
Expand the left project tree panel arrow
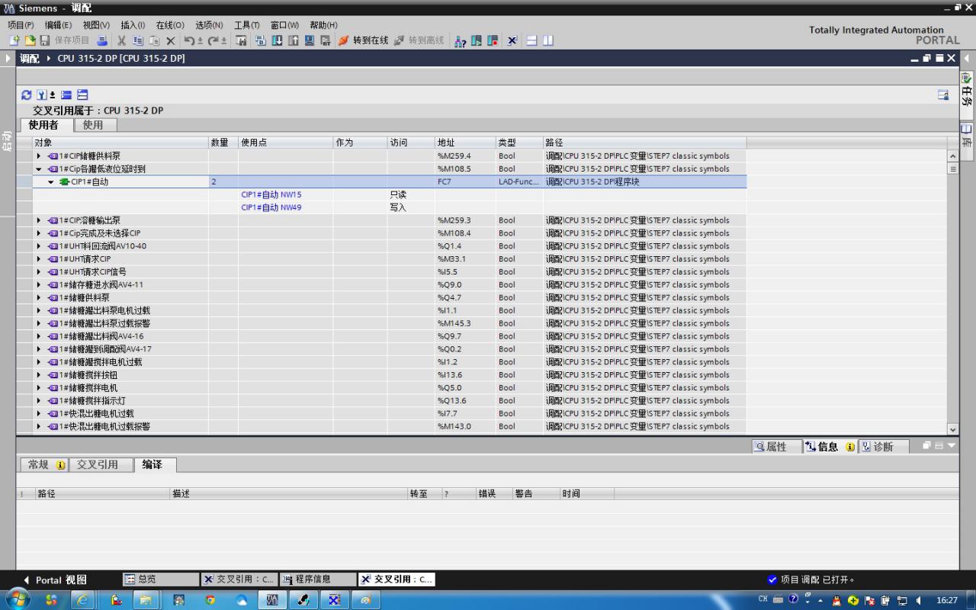(x=8, y=58)
